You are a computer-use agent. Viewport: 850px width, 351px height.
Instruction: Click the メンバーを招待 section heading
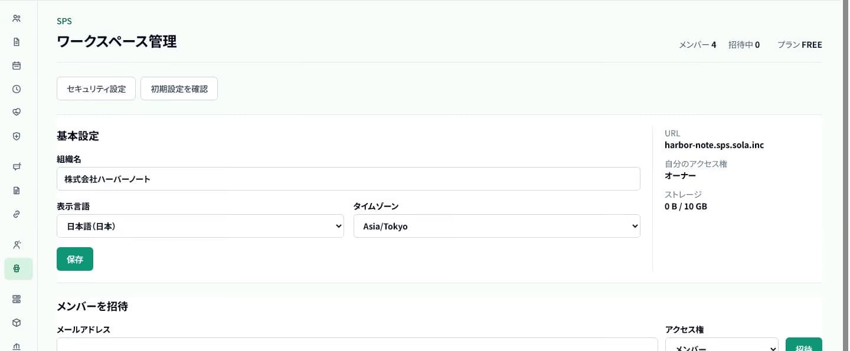[92, 306]
